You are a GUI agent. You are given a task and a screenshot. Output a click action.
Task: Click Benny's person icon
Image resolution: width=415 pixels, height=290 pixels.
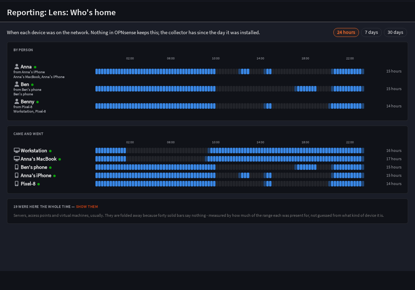tap(17, 101)
